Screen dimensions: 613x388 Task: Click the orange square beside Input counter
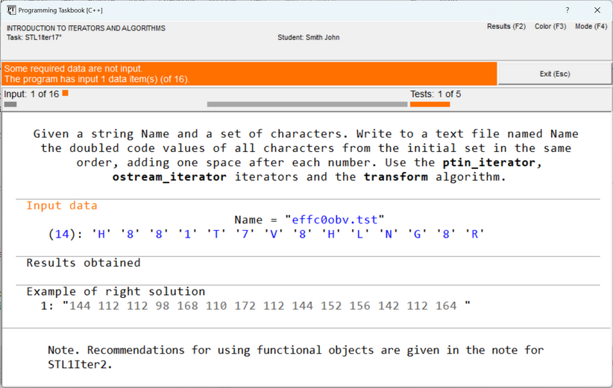click(x=66, y=93)
